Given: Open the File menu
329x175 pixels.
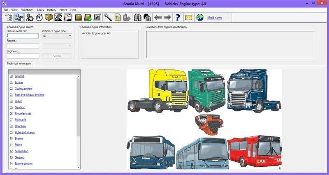Looking at the screenshot, I should [x=6, y=10].
